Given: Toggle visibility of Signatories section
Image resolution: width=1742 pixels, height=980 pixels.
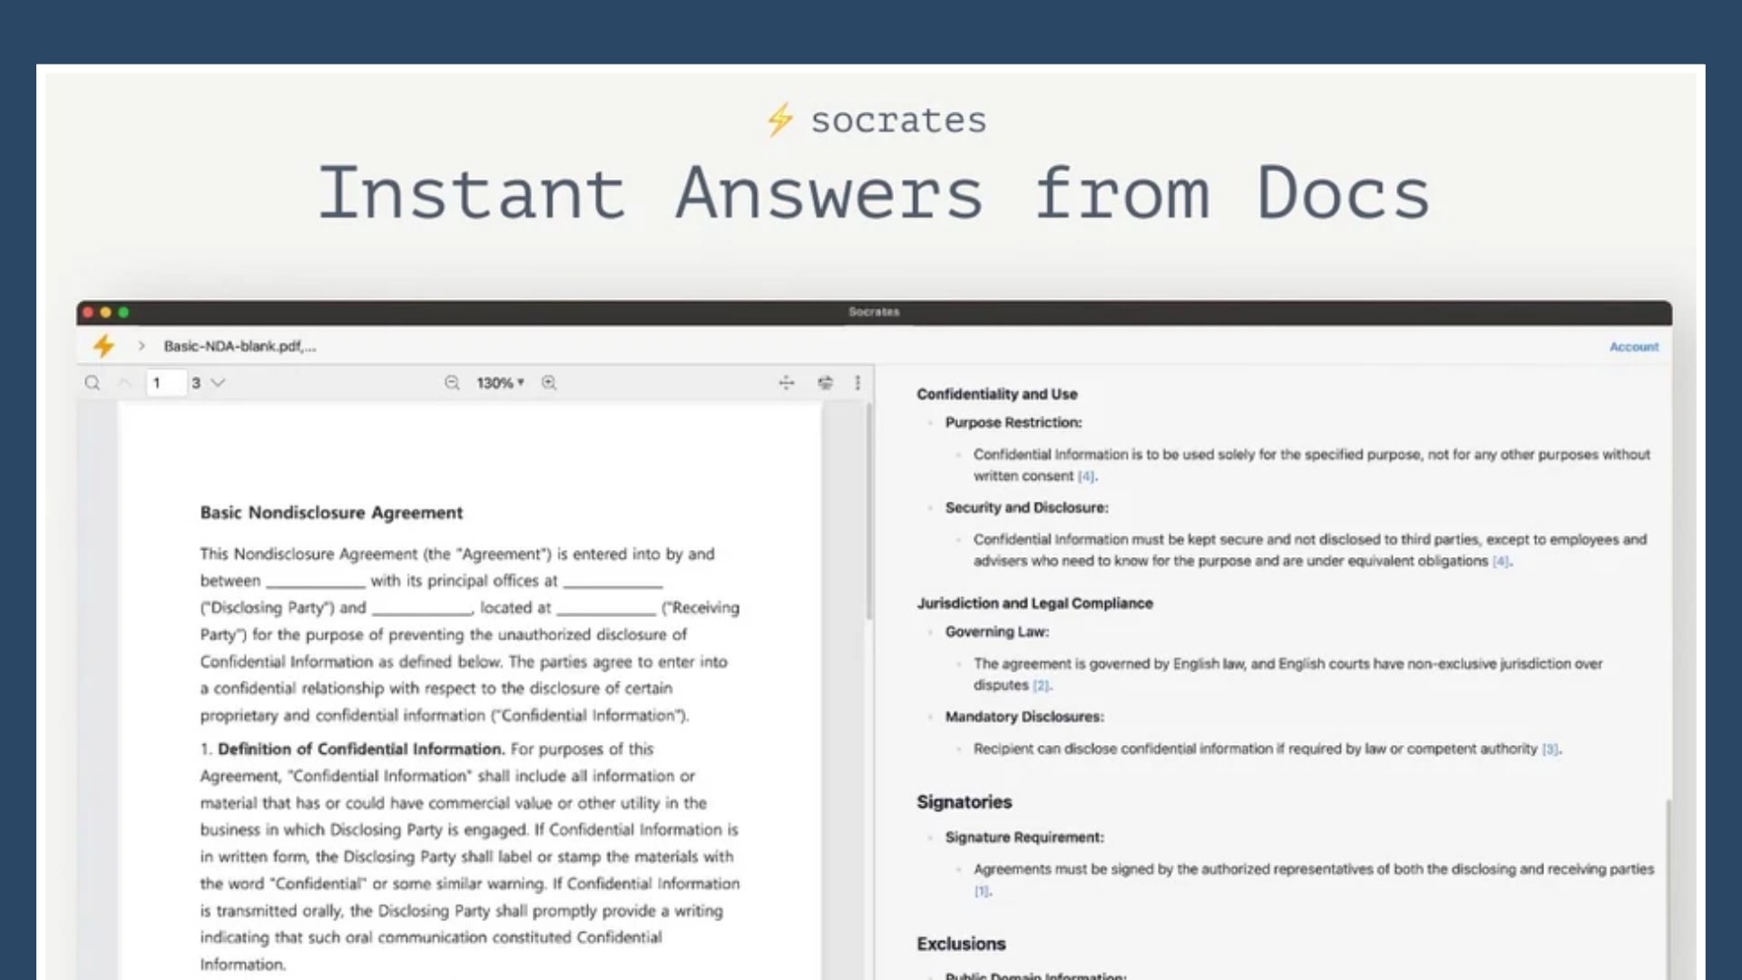Looking at the screenshot, I should tap(964, 802).
